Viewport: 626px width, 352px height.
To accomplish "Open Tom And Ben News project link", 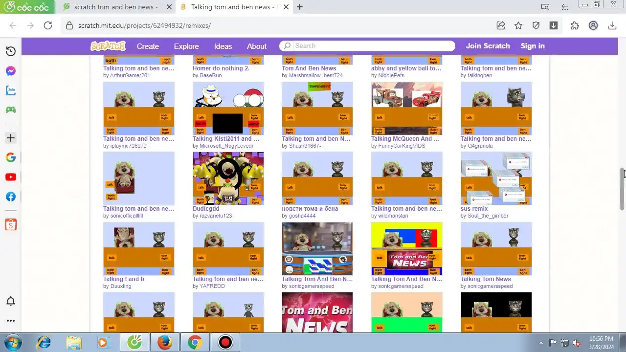I will pos(309,68).
